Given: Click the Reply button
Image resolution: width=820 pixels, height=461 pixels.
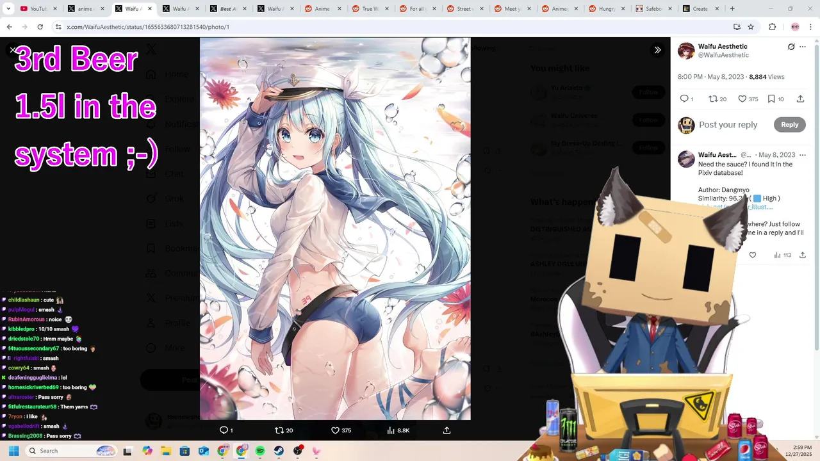Looking at the screenshot, I should pyautogui.click(x=789, y=125).
